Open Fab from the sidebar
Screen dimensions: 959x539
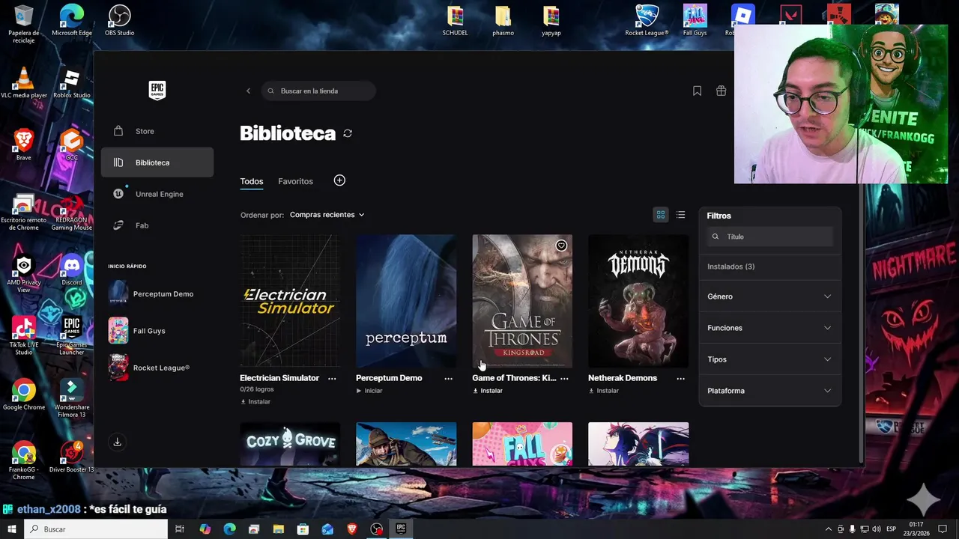[157, 225]
